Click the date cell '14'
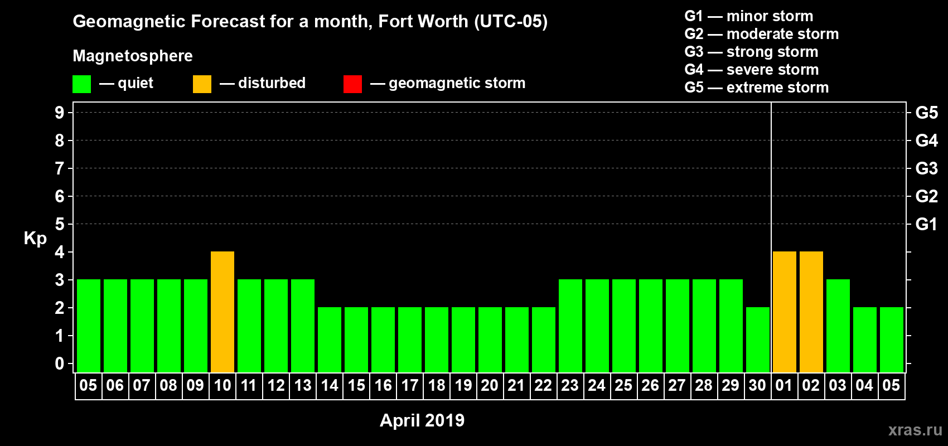948x446 pixels. pos(330,386)
